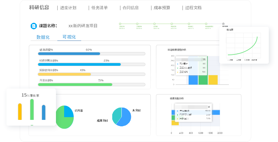Click the 未交付 pie label
278x142 pixels.
pos(136,110)
